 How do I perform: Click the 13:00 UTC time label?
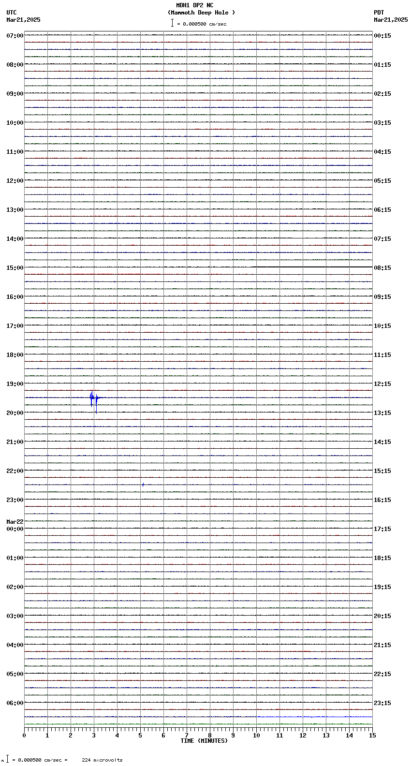[x=15, y=210]
